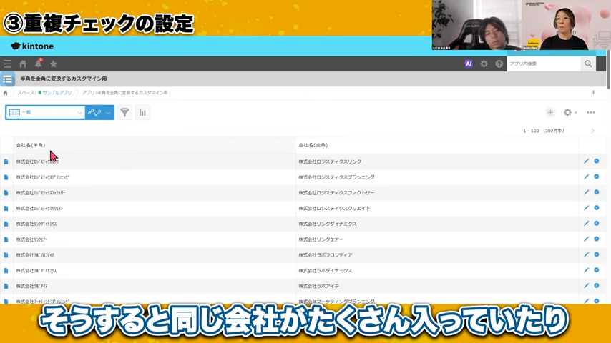Edit the 株式会社ラボアイテ row pencil
This screenshot has height=343, width=611.
click(587, 286)
